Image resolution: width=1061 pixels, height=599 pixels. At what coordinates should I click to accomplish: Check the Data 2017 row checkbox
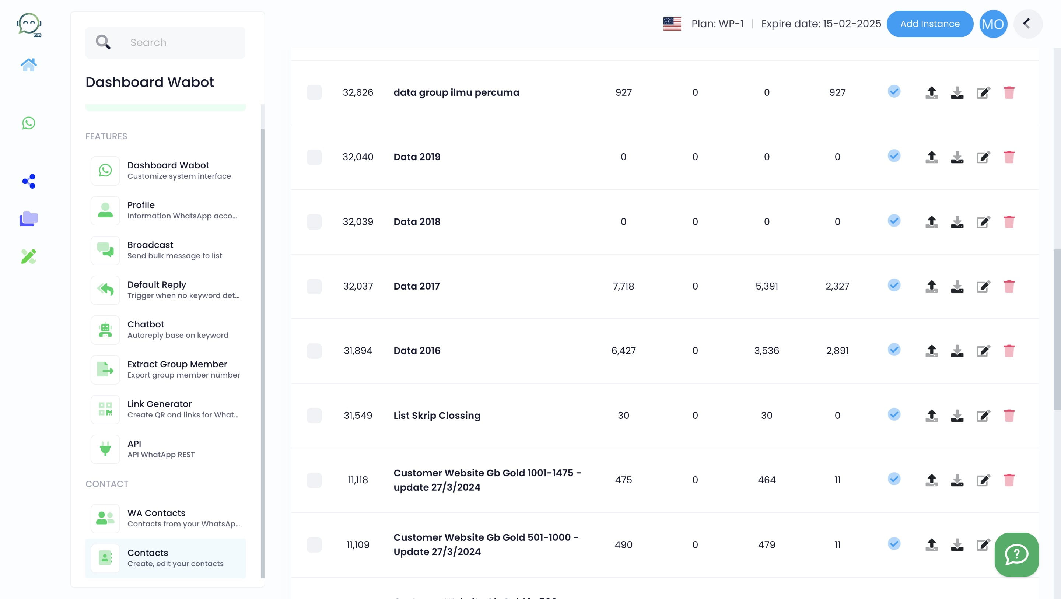(314, 286)
